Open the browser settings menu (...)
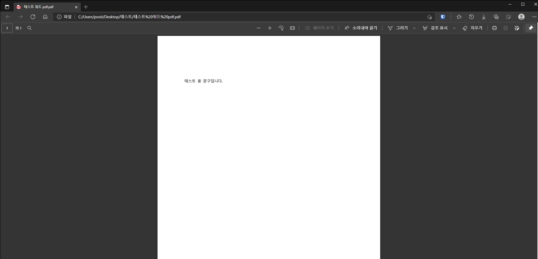 click(x=534, y=17)
